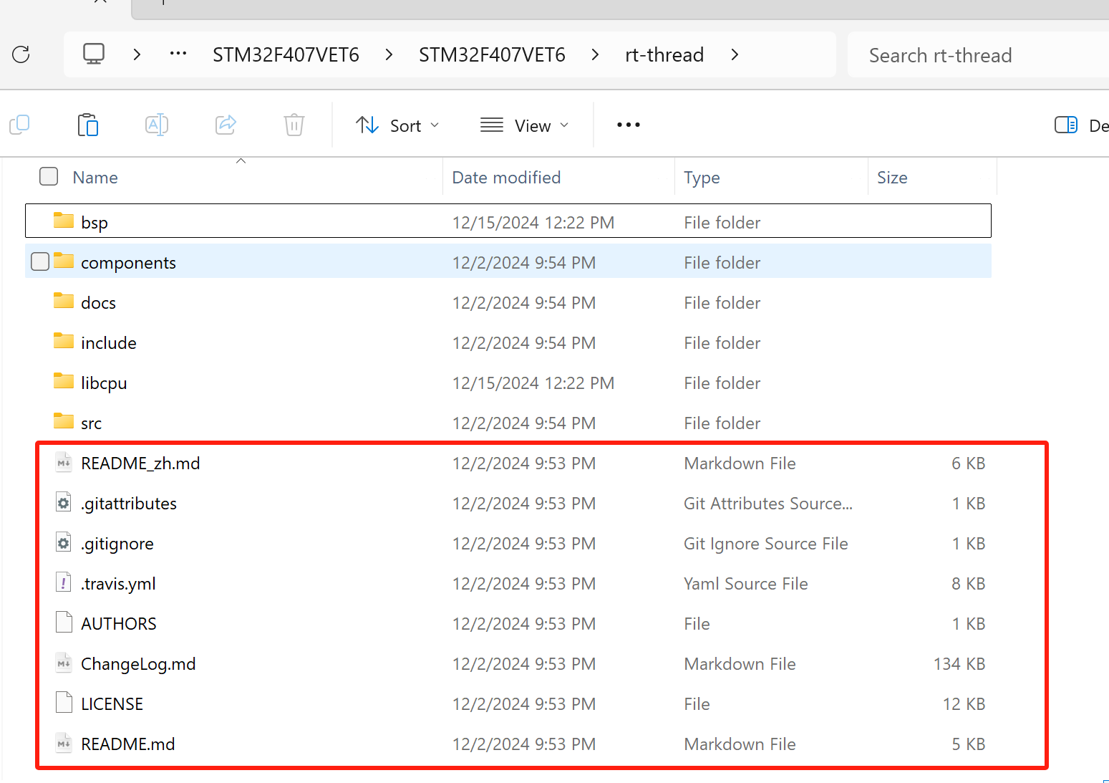Sort by the Date modified column header
The image size is (1109, 783).
506,178
